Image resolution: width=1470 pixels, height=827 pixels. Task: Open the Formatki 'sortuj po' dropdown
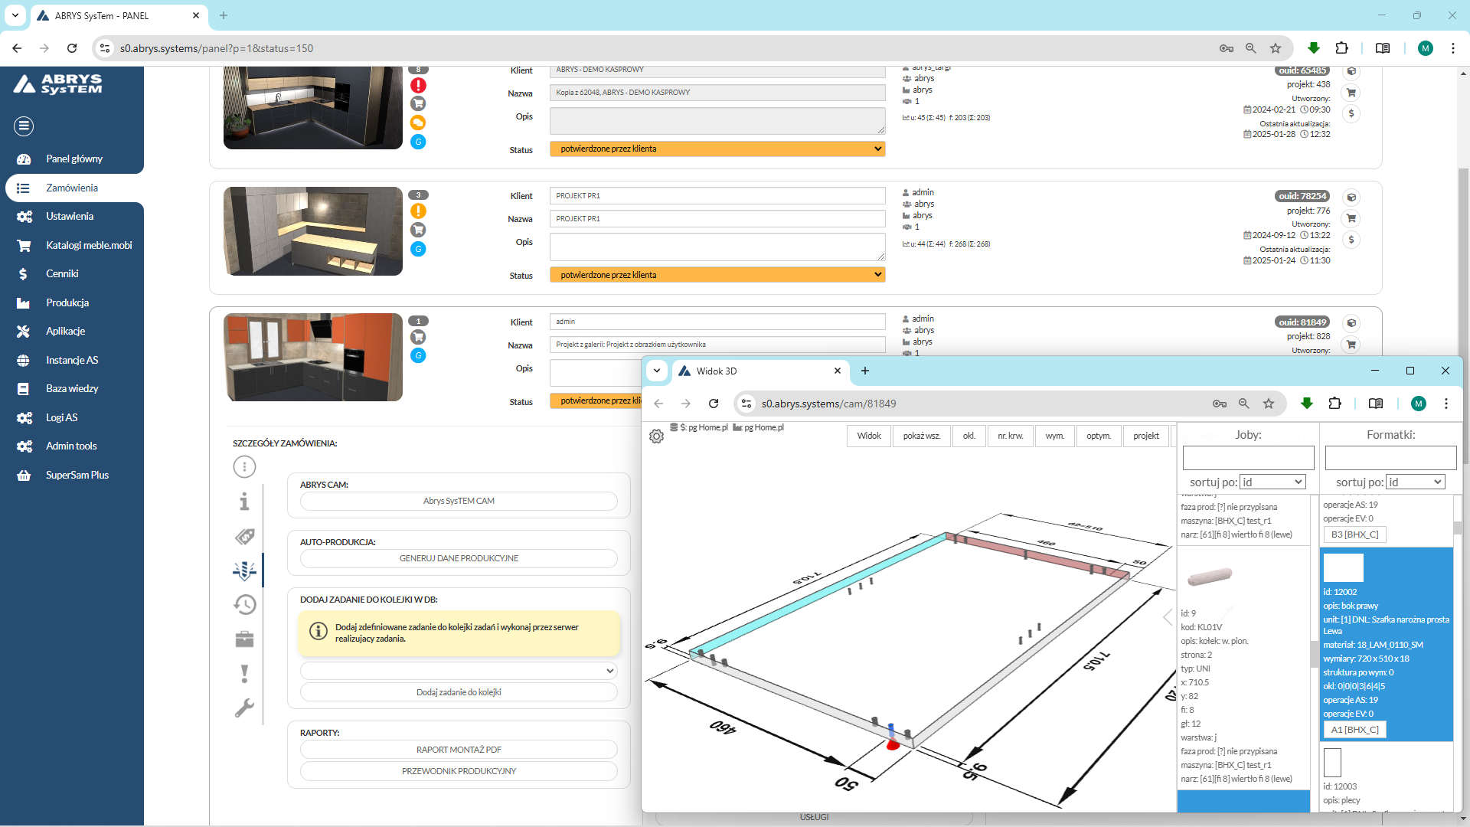1416,482
